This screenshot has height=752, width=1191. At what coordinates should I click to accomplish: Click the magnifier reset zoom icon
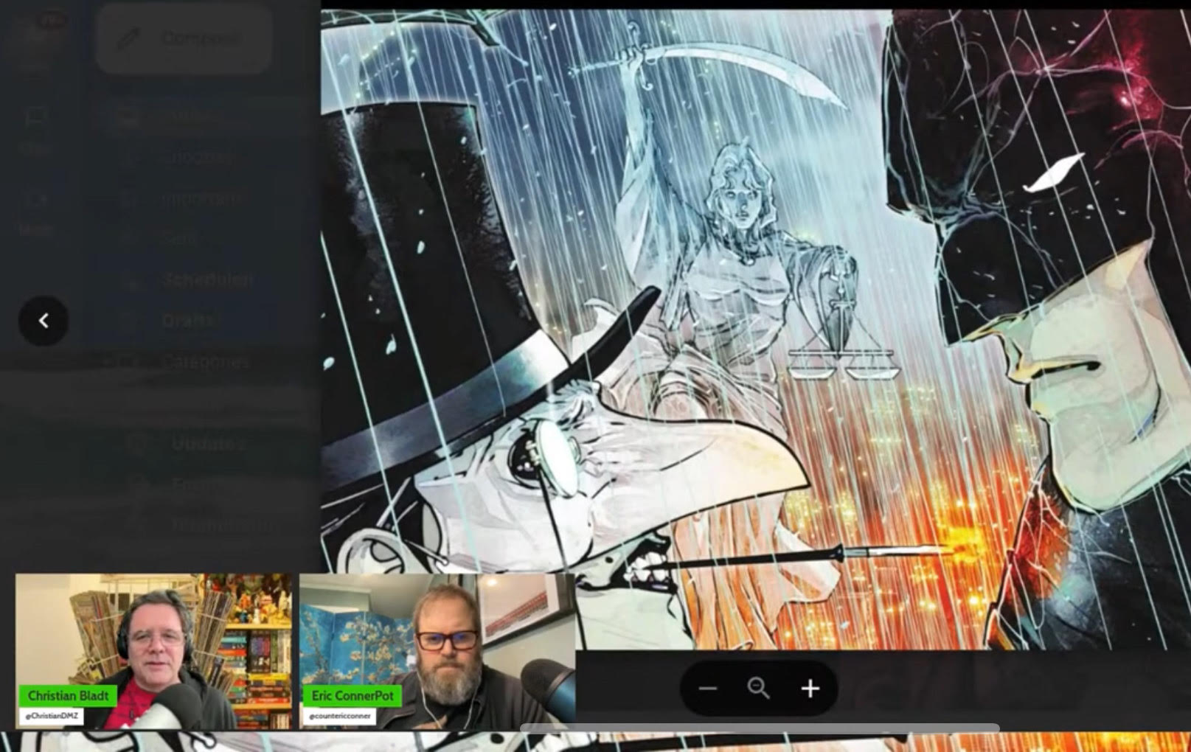(758, 689)
